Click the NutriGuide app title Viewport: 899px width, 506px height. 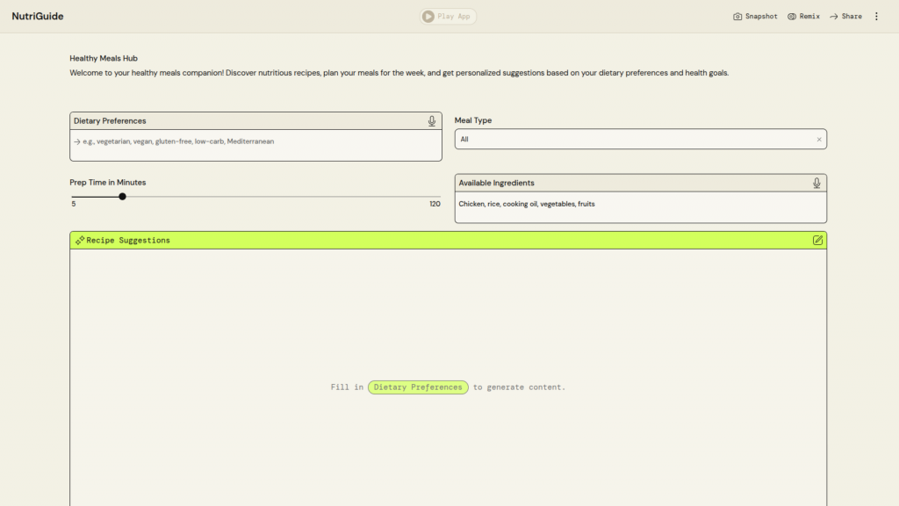[38, 17]
